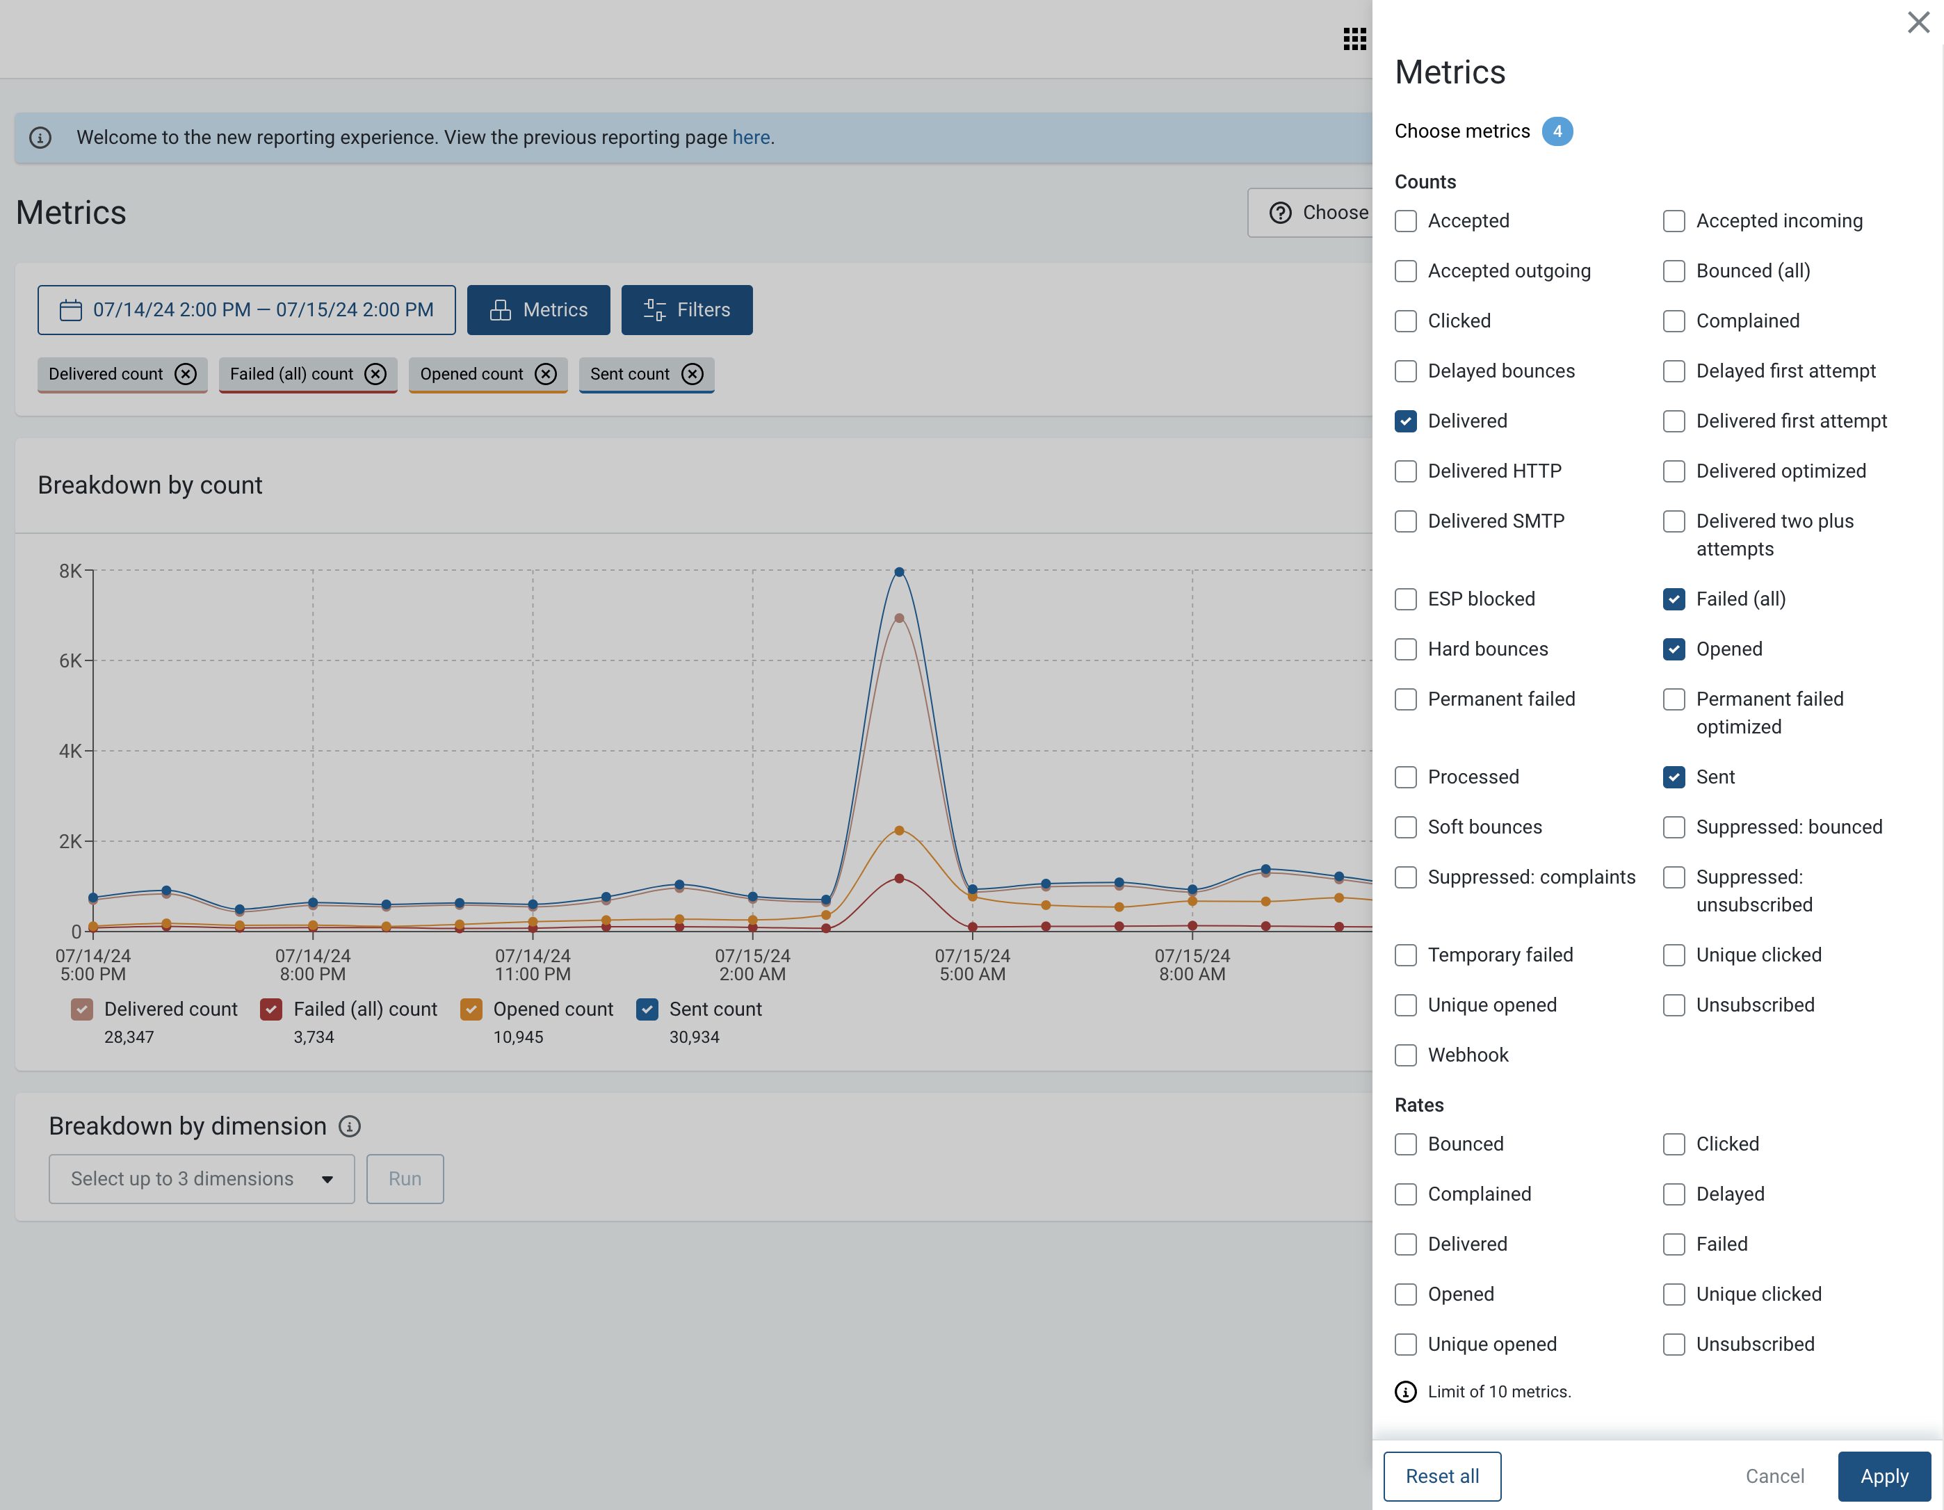The height and width of the screenshot is (1510, 1944).
Task: Open the Filters panel
Action: (x=686, y=309)
